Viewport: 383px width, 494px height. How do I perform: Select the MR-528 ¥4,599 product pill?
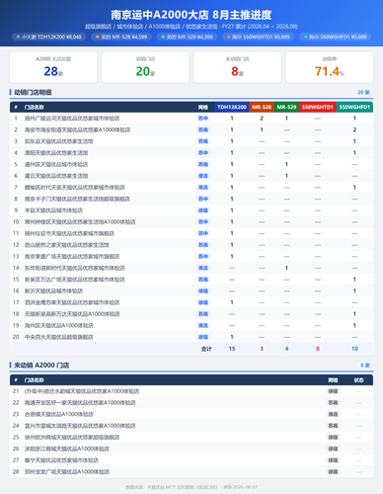point(121,37)
